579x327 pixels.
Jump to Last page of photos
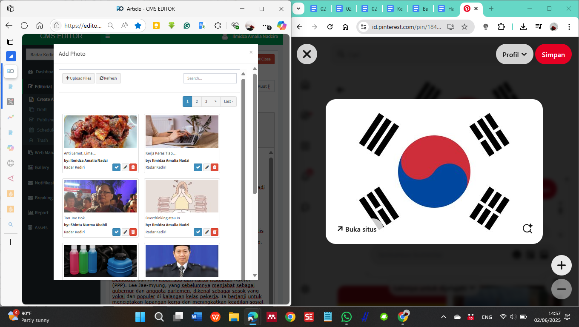229,101
